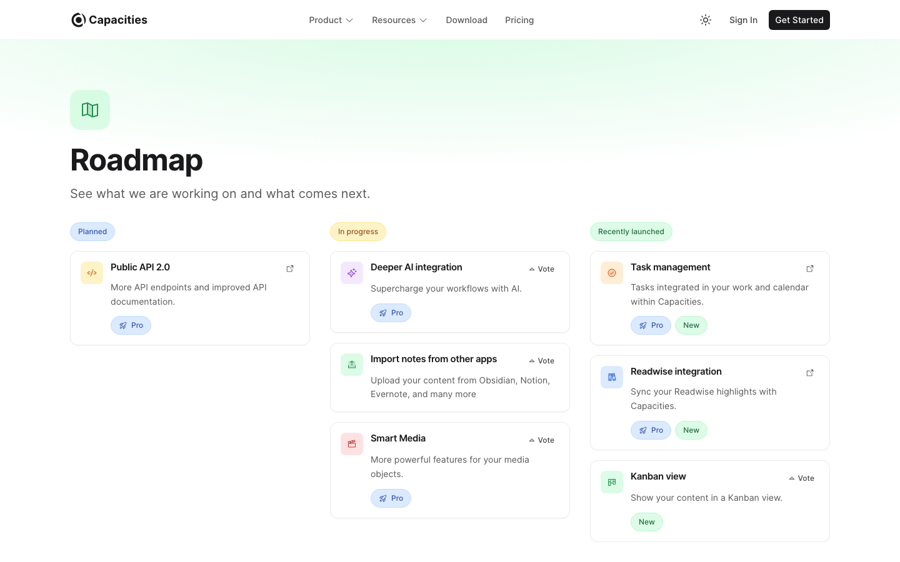Click the Deeper AI integration sparkle icon
The height and width of the screenshot is (562, 900).
point(352,273)
